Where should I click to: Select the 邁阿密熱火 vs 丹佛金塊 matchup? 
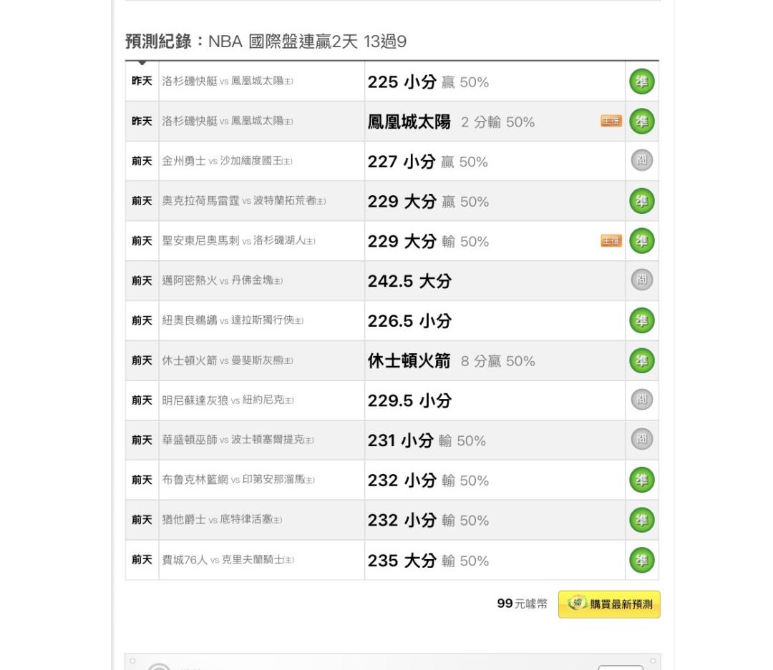click(x=223, y=281)
